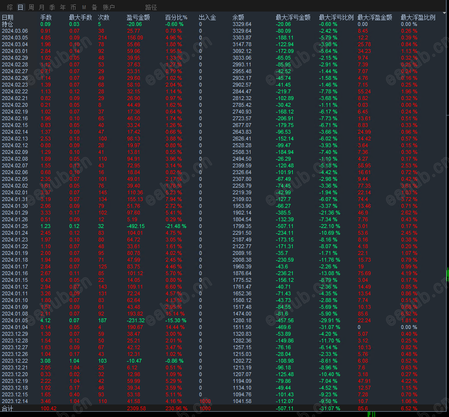This screenshot has height=417, width=449.
Task: Click the M icon in the top bar
Action: [x=83, y=7]
